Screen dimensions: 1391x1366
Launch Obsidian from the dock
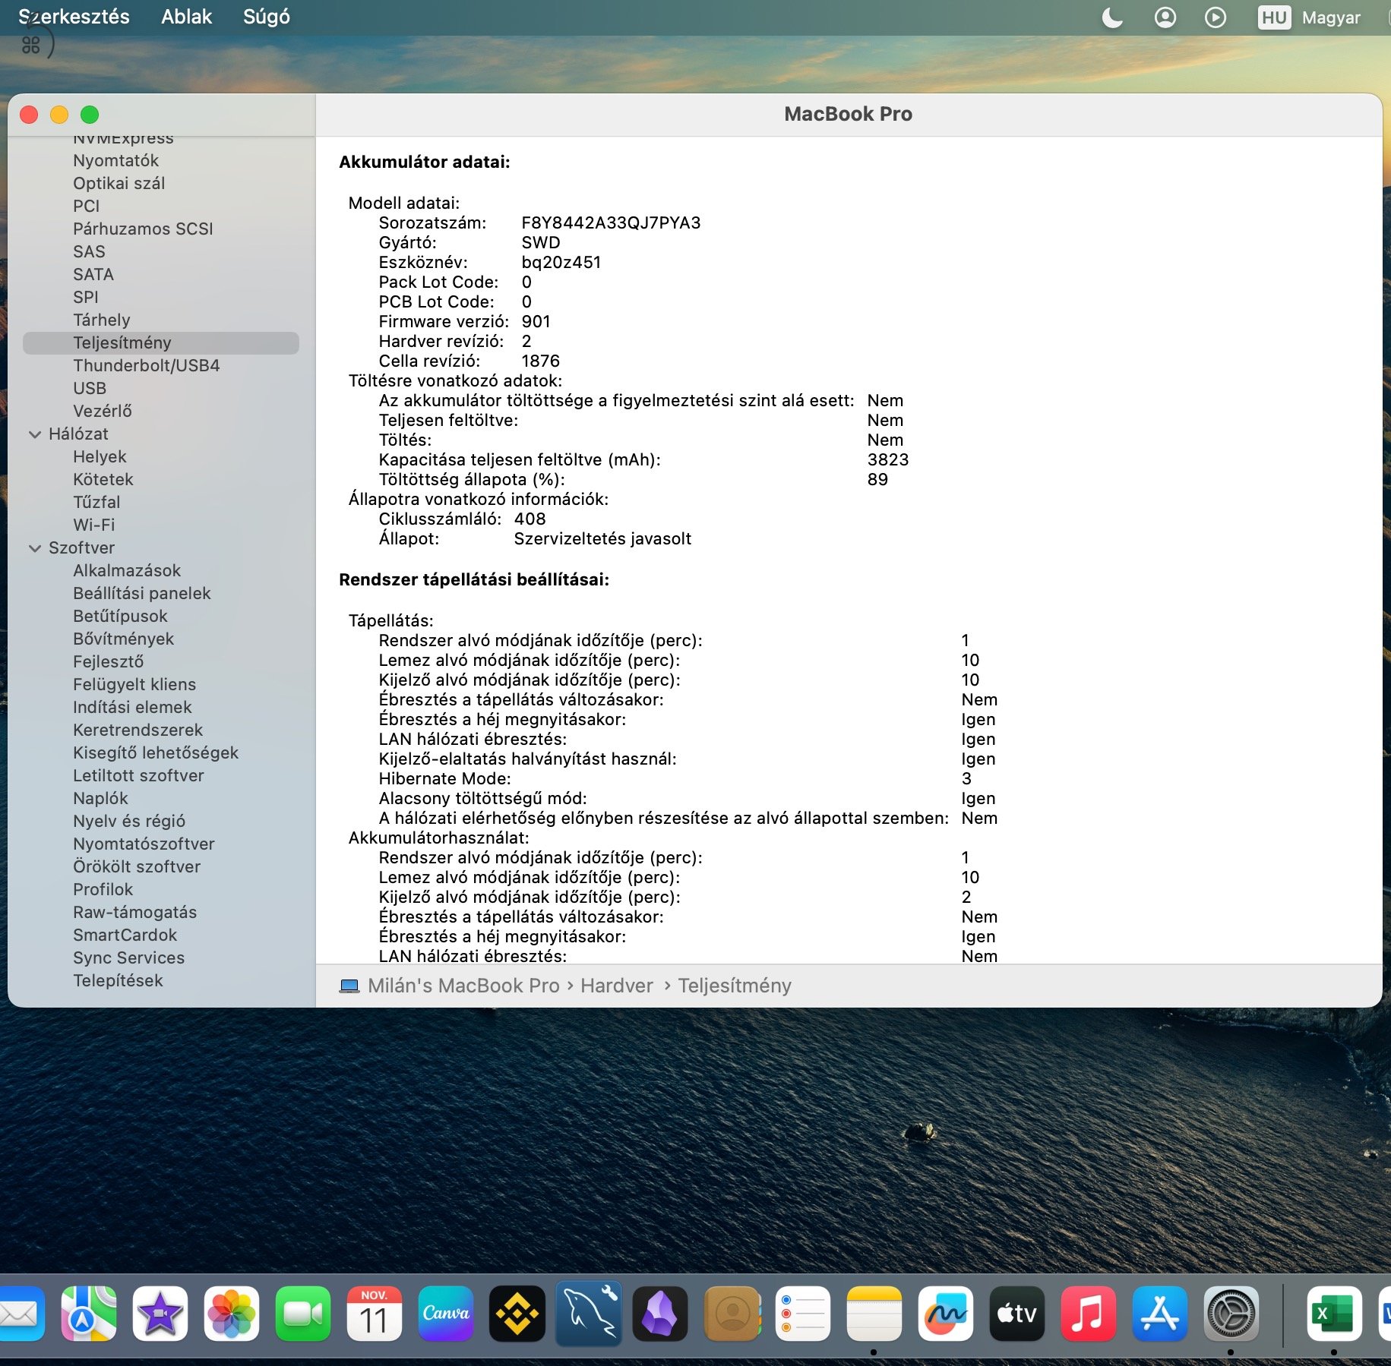(x=660, y=1314)
